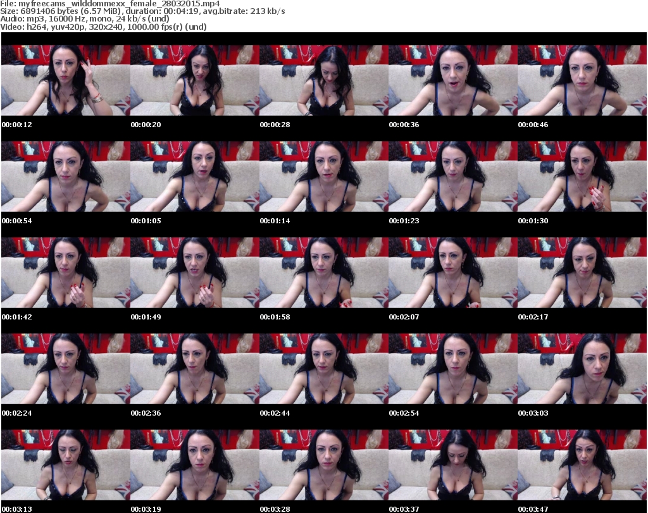648x513 pixels.
Task: Click the timestamp text 00:03:28
Action: 275,509
